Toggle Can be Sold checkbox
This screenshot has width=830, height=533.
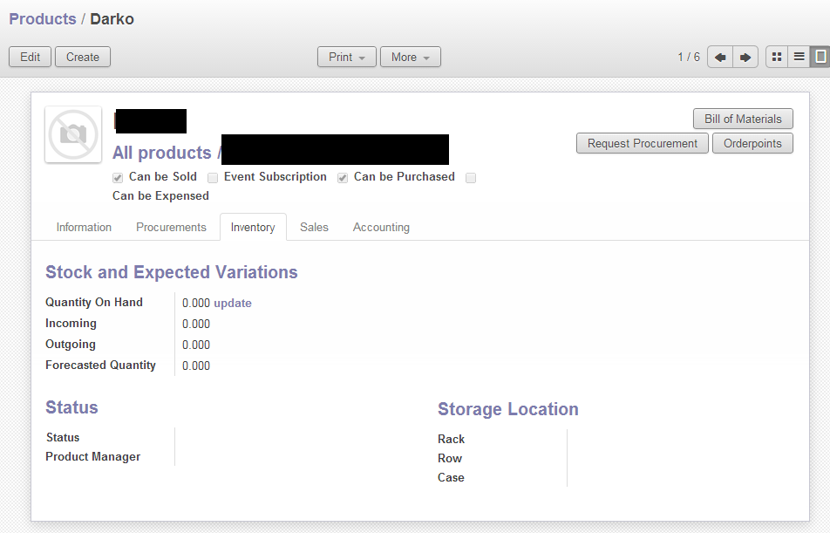tap(118, 178)
